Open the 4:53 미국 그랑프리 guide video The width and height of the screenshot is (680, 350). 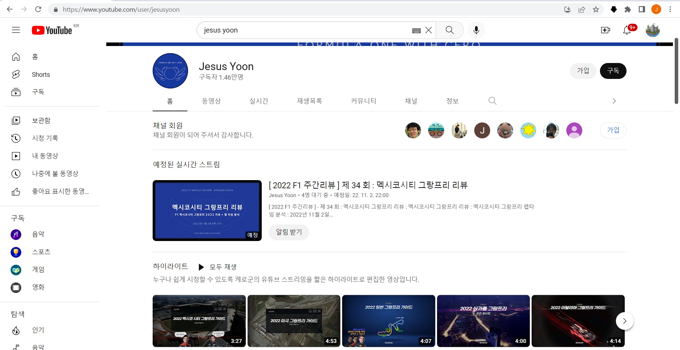(294, 321)
